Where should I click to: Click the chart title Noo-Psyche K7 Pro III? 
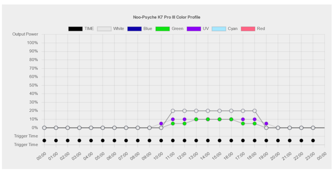(x=167, y=17)
